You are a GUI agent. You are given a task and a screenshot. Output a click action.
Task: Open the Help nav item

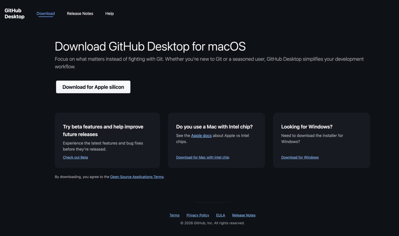[109, 14]
